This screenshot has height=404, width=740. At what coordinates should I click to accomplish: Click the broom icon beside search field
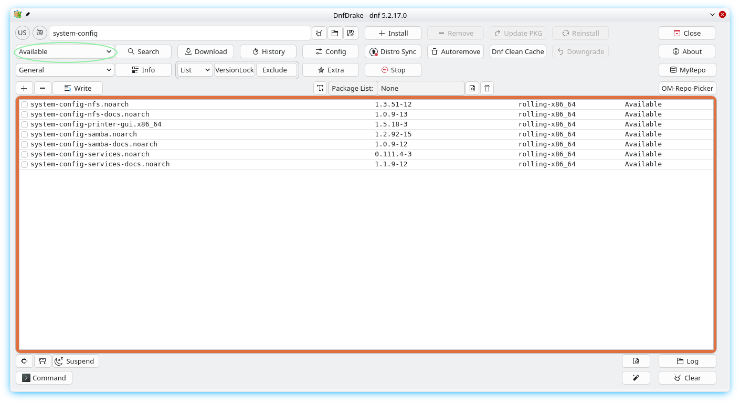click(x=319, y=33)
